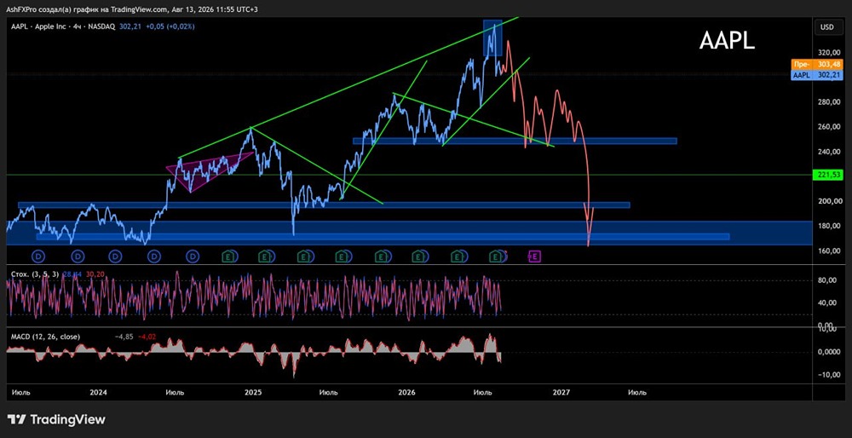The height and width of the screenshot is (438, 852).
Task: Click the MACD (12, 26, close) indicator legend
Action: pyautogui.click(x=45, y=337)
